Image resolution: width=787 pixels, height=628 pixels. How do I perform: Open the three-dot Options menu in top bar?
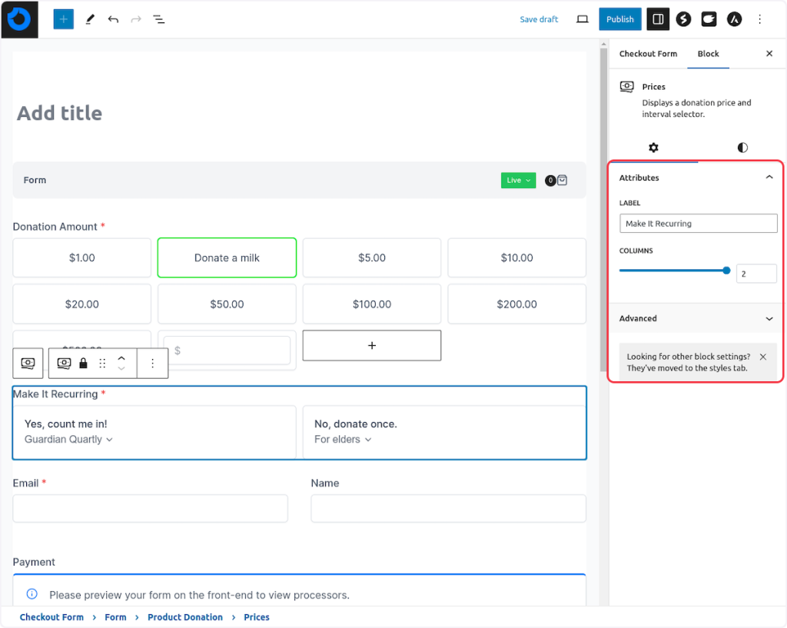coord(760,19)
